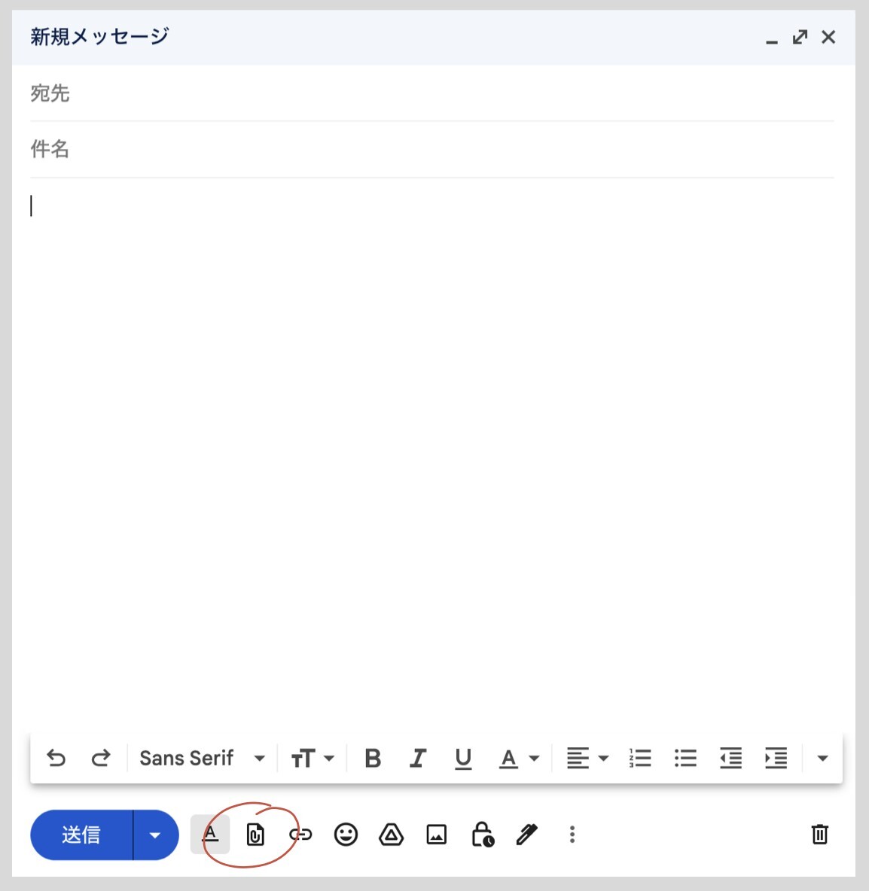Undo the last edit
Viewport: 869px width, 891px height.
tap(56, 758)
